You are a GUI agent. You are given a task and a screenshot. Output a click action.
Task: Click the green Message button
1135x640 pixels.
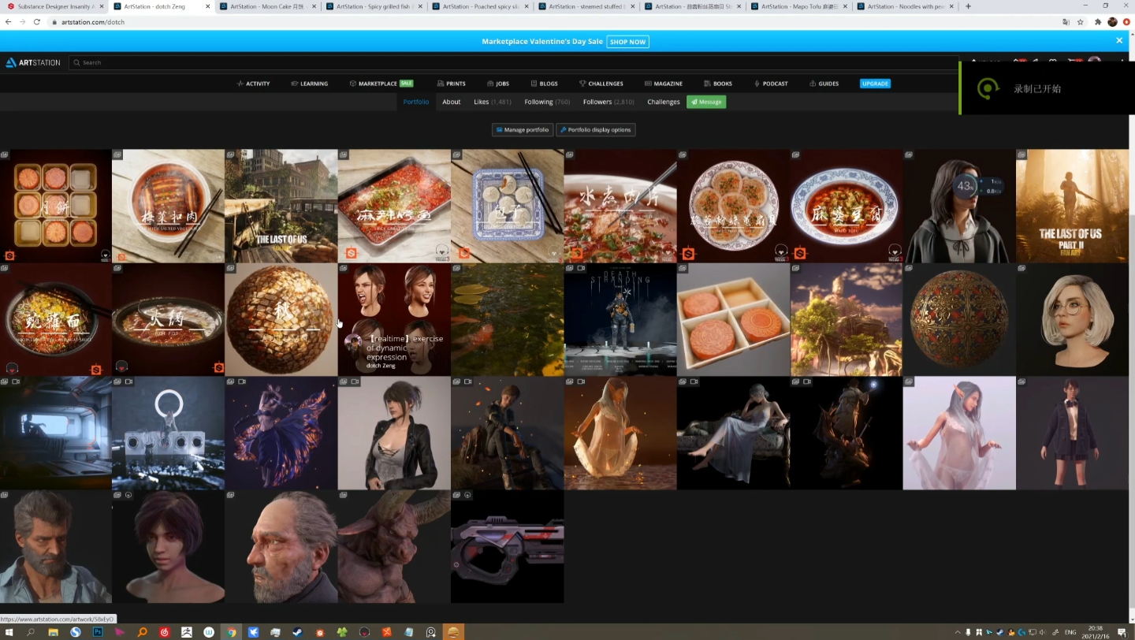click(706, 102)
